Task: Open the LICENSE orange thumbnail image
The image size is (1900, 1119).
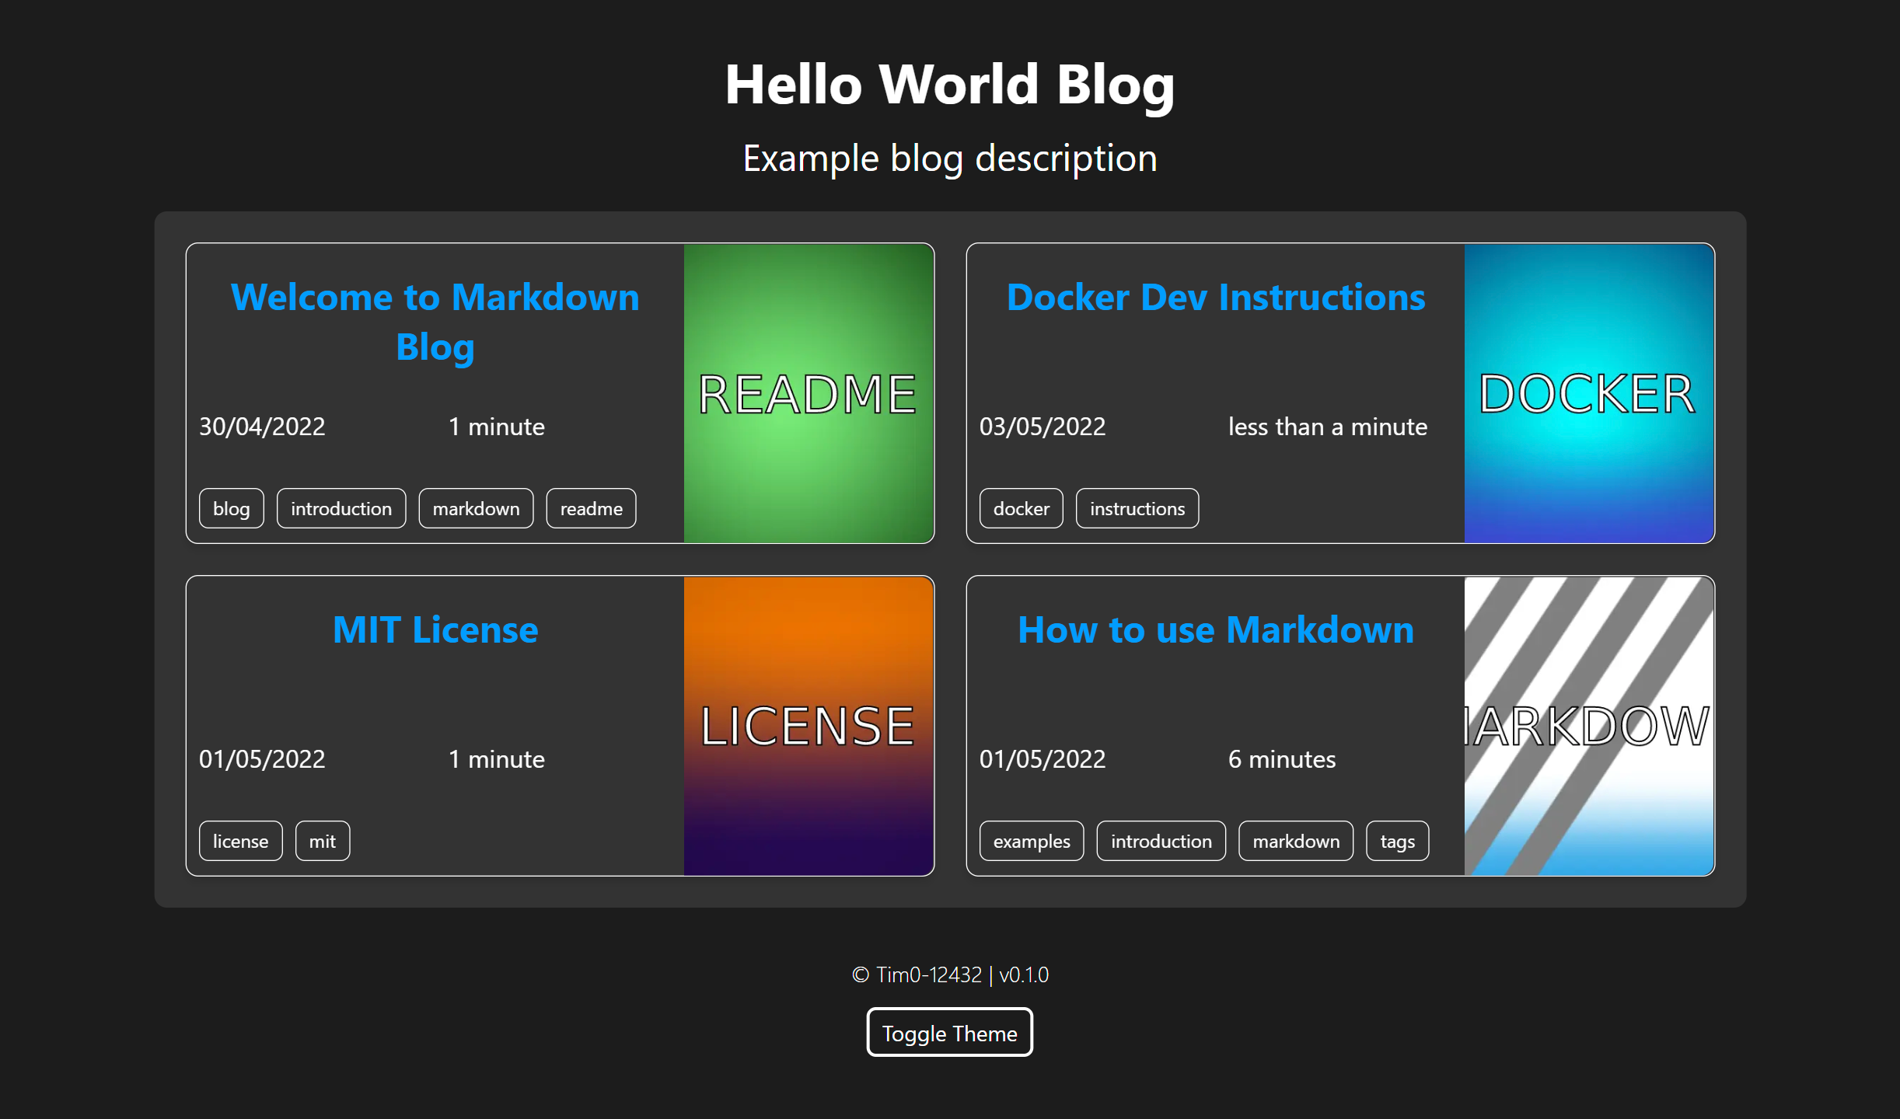Action: 809,726
